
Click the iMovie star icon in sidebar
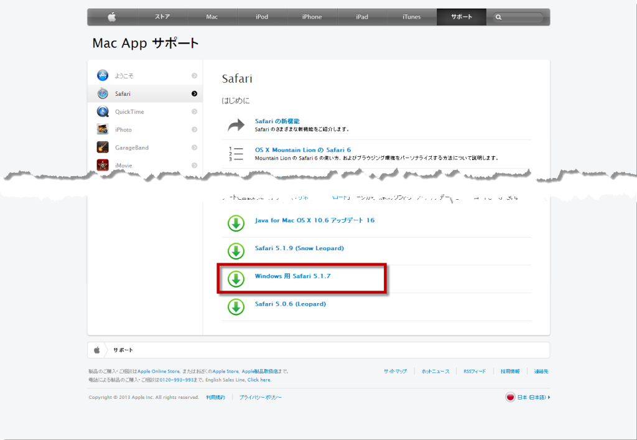coord(103,165)
